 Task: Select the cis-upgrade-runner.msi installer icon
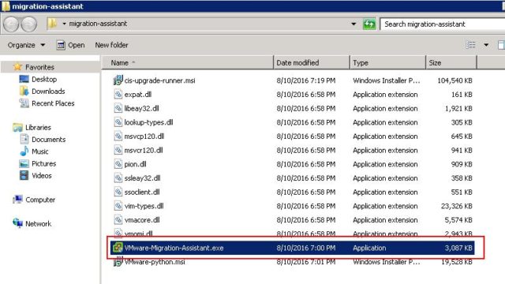pos(118,80)
